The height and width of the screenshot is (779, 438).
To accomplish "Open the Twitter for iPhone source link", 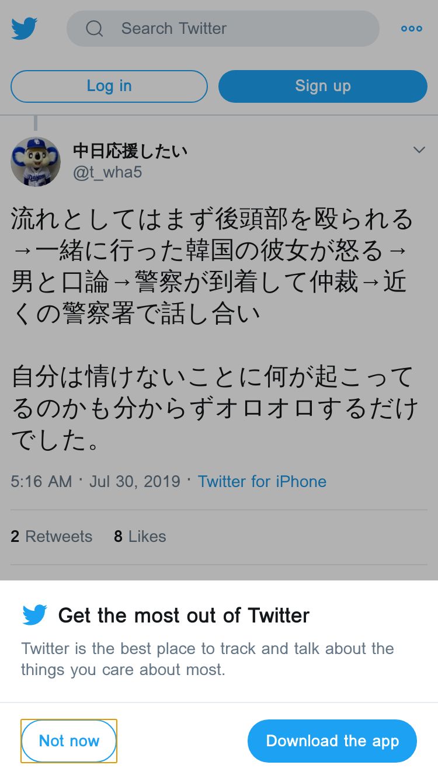I will 262,482.
